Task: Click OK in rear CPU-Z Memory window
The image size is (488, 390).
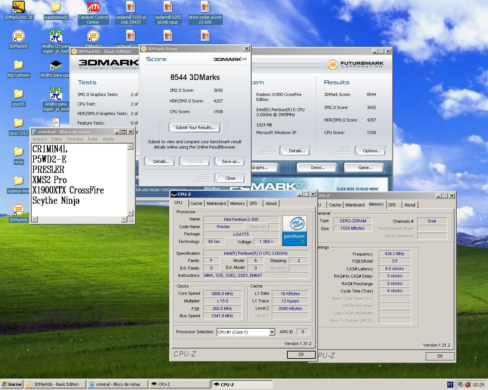Action: [440, 356]
